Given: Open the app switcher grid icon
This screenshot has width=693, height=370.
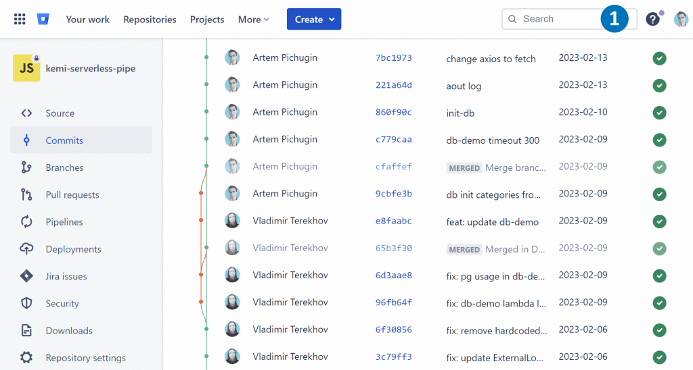Looking at the screenshot, I should [20, 19].
